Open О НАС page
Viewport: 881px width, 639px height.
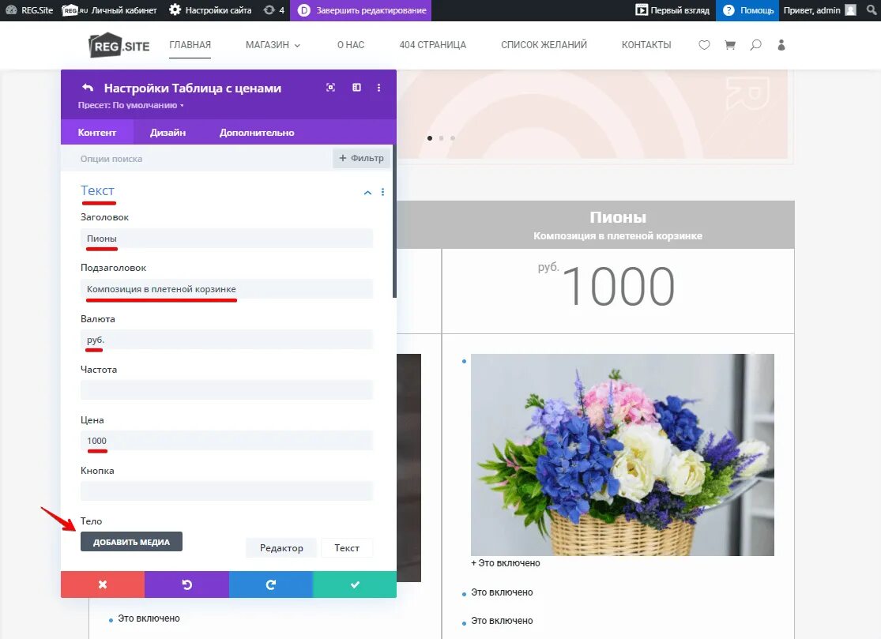(351, 45)
